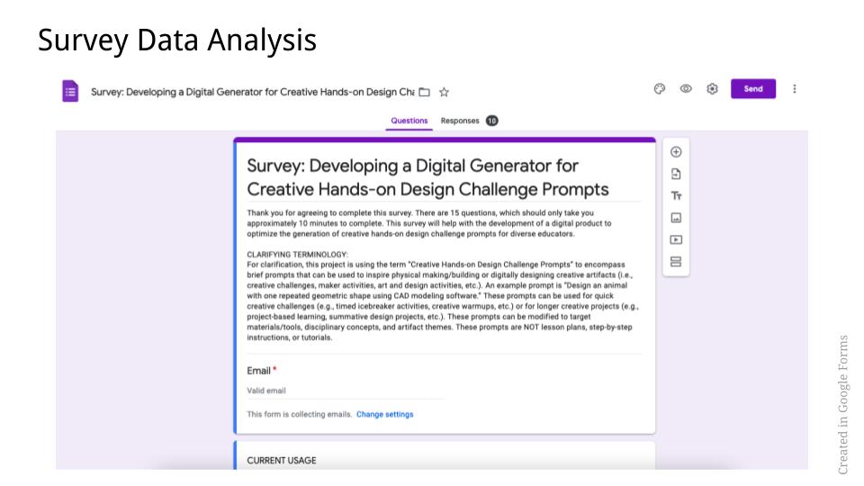864x486 pixels.
Task: Add a new question from side toolbar
Action: click(x=676, y=152)
